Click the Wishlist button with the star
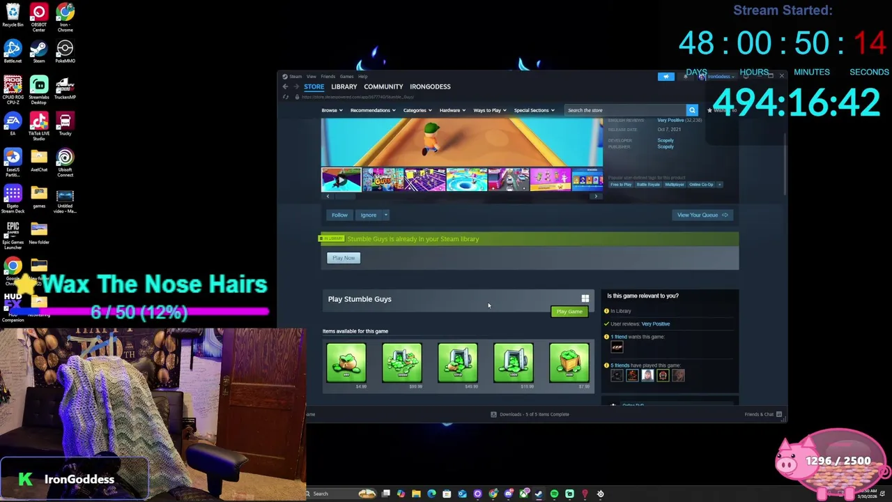 tap(722, 110)
